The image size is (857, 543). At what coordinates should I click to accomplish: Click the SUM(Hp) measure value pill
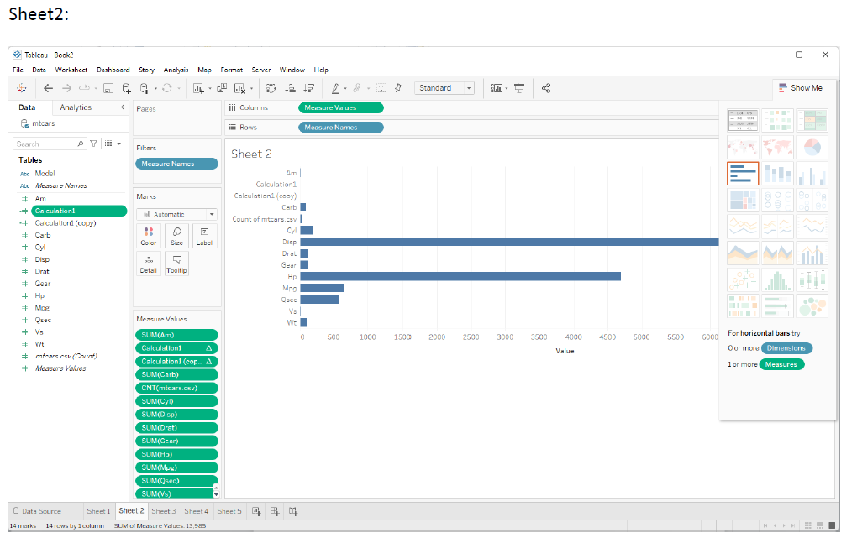176,454
